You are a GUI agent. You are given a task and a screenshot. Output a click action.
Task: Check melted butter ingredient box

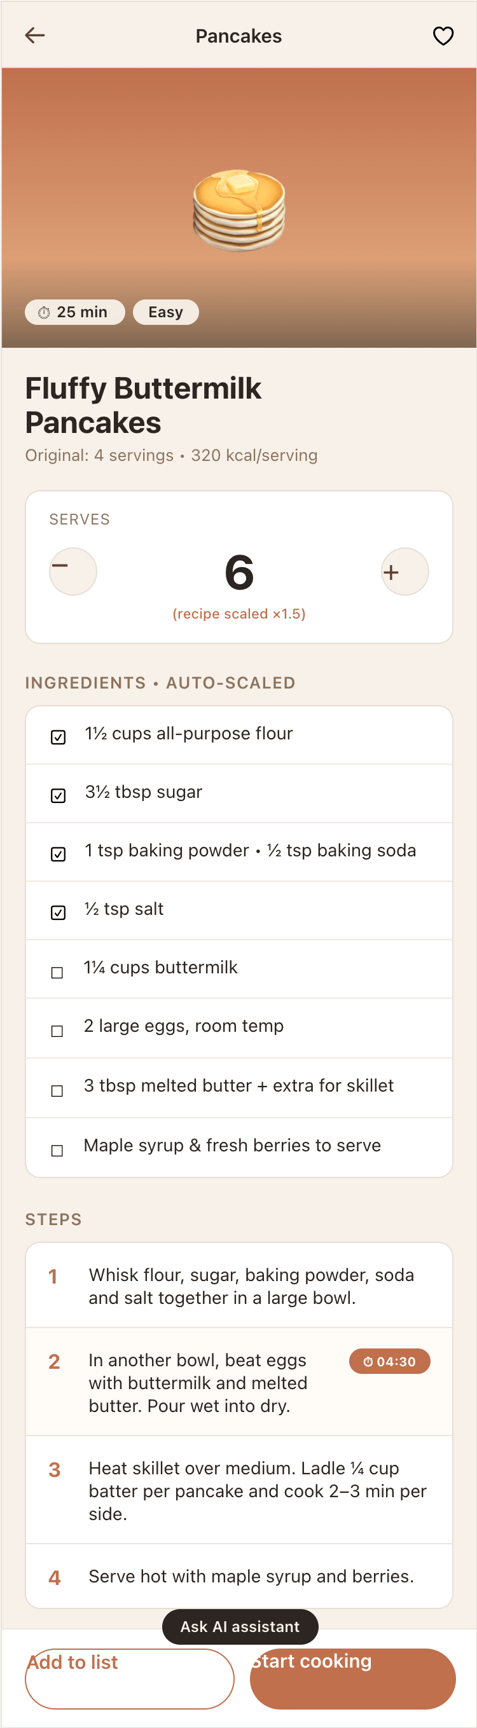(57, 1091)
